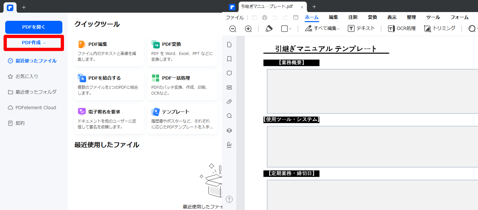478x210 pixels.
Task: Select the テキスト tool
Action: [361, 29]
